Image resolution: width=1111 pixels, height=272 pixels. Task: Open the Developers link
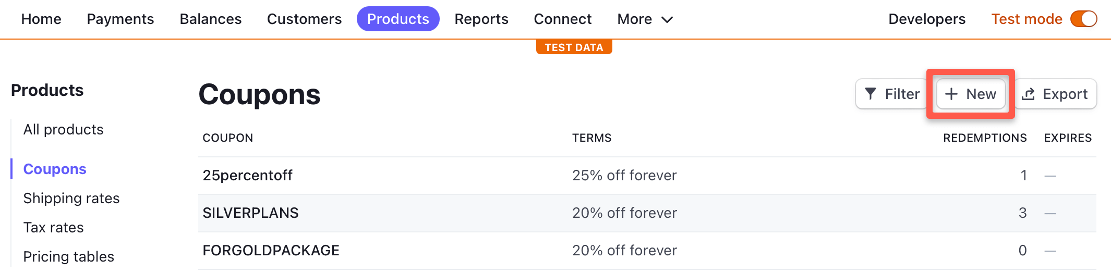coord(927,19)
